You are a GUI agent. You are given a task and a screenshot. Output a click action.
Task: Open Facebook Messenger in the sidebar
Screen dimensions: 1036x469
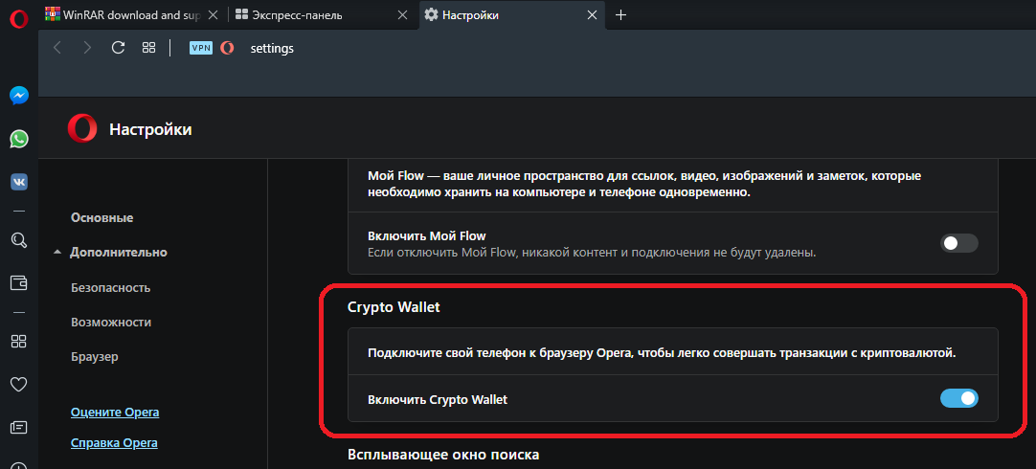pos(18,96)
